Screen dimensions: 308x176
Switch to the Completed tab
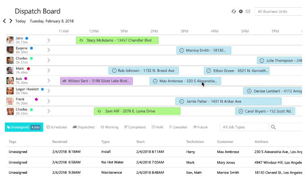(x=135, y=127)
